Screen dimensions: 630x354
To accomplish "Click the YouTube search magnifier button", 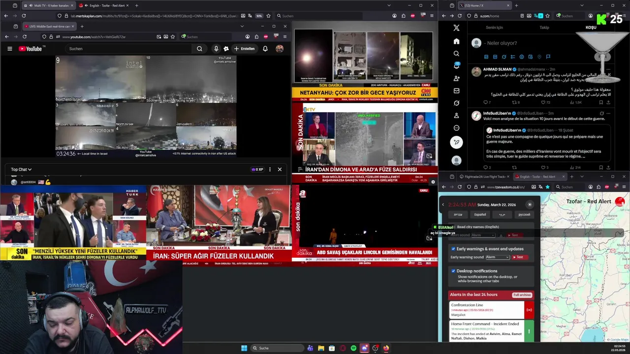I will (x=199, y=49).
